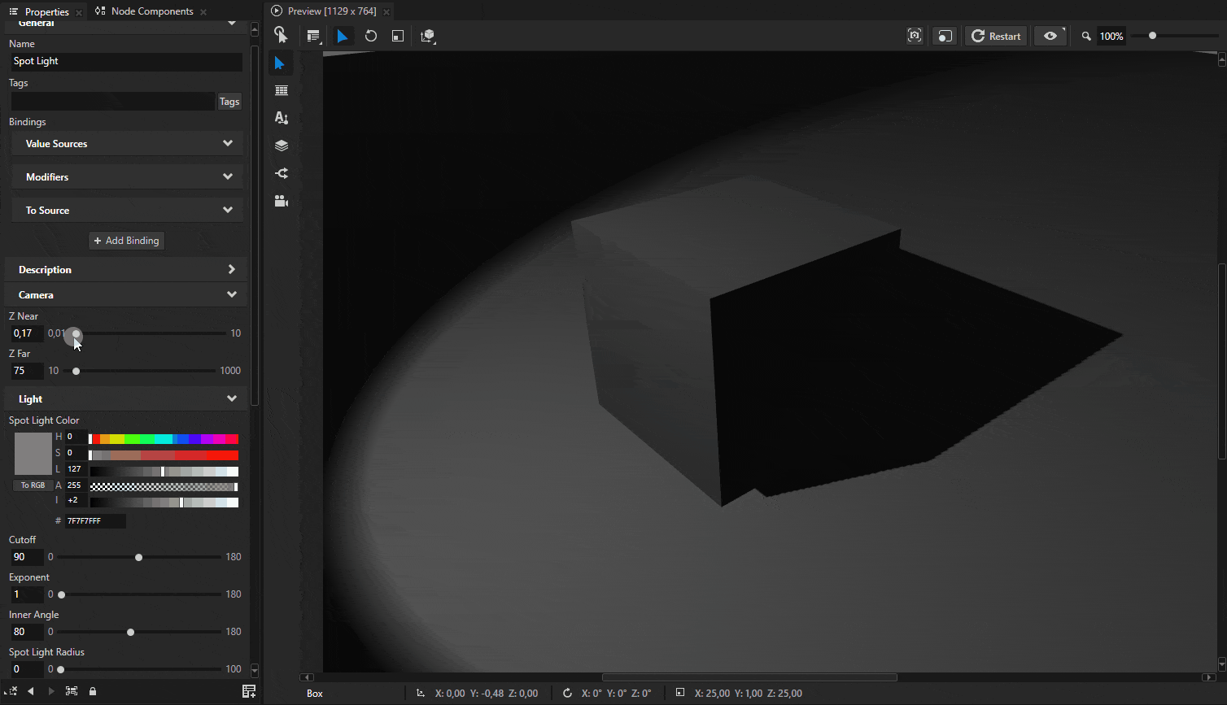Open the Grid Layout tool

[x=313, y=36]
